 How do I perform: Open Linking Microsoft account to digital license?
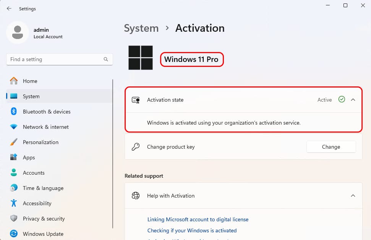198,219
